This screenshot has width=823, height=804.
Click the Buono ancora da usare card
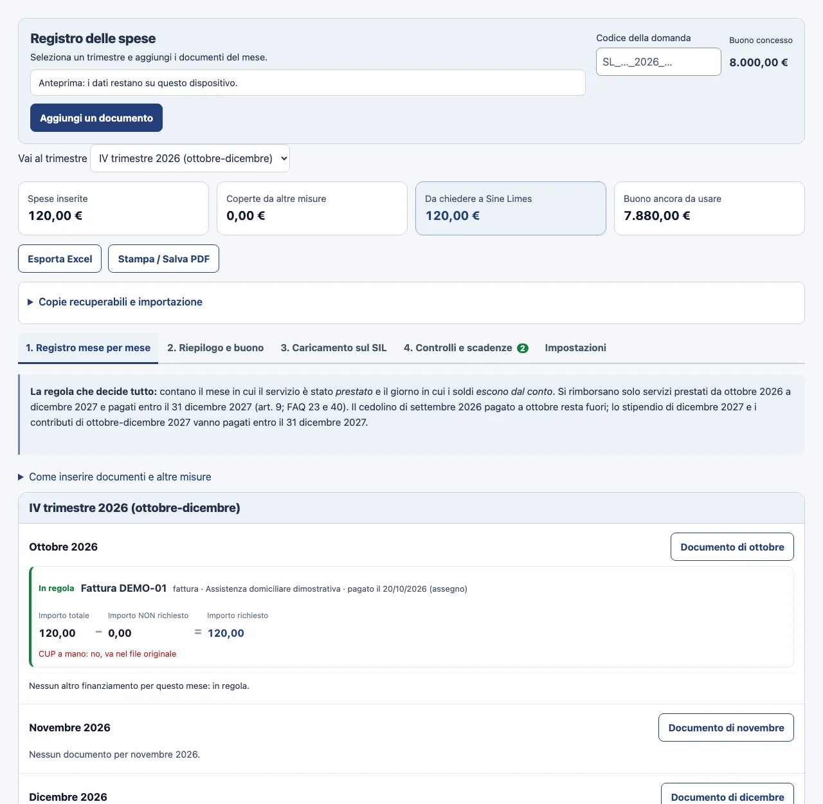[x=709, y=208]
